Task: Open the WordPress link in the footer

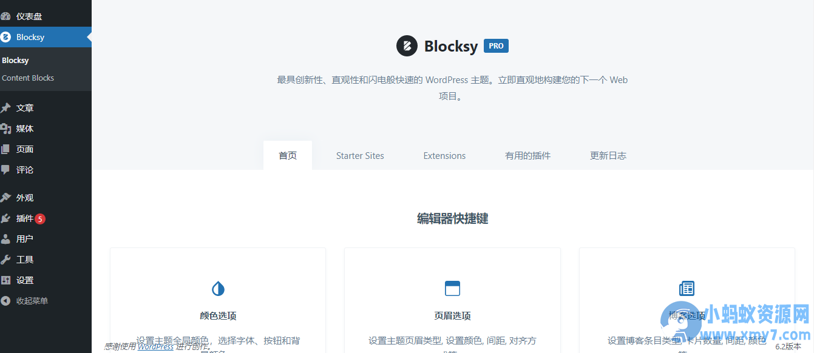Action: pos(155,346)
